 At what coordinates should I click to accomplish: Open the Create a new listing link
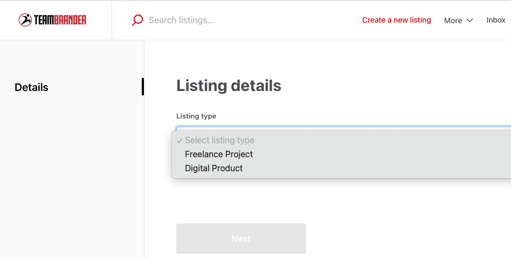[396, 20]
